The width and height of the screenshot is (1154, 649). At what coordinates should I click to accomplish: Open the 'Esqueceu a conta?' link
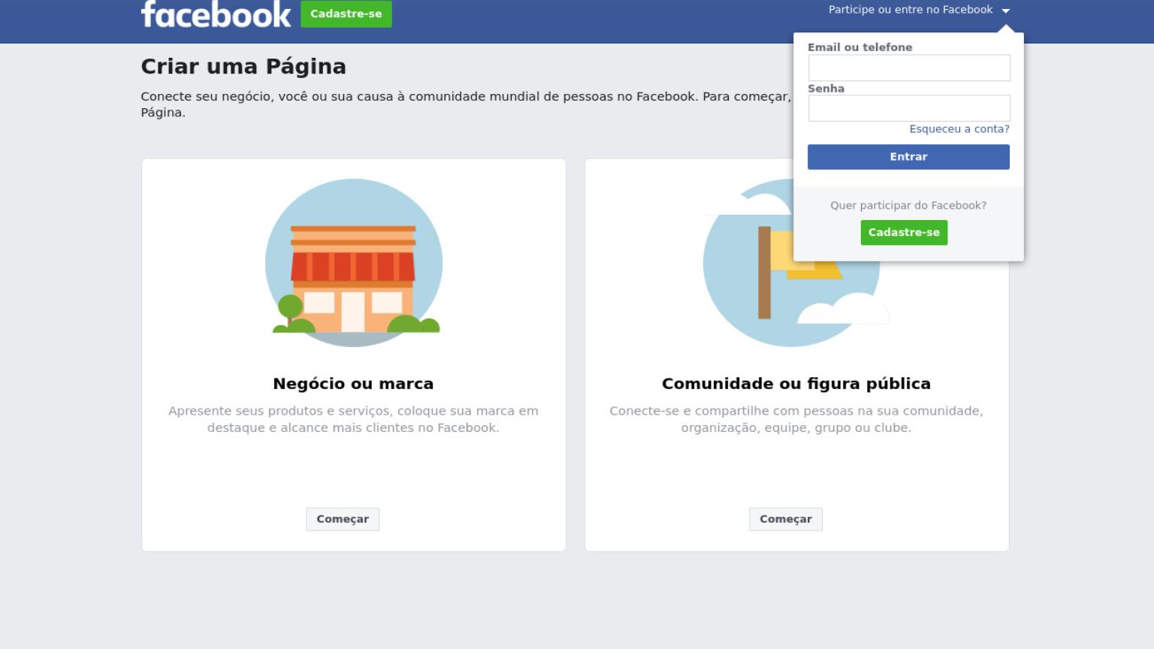point(959,129)
